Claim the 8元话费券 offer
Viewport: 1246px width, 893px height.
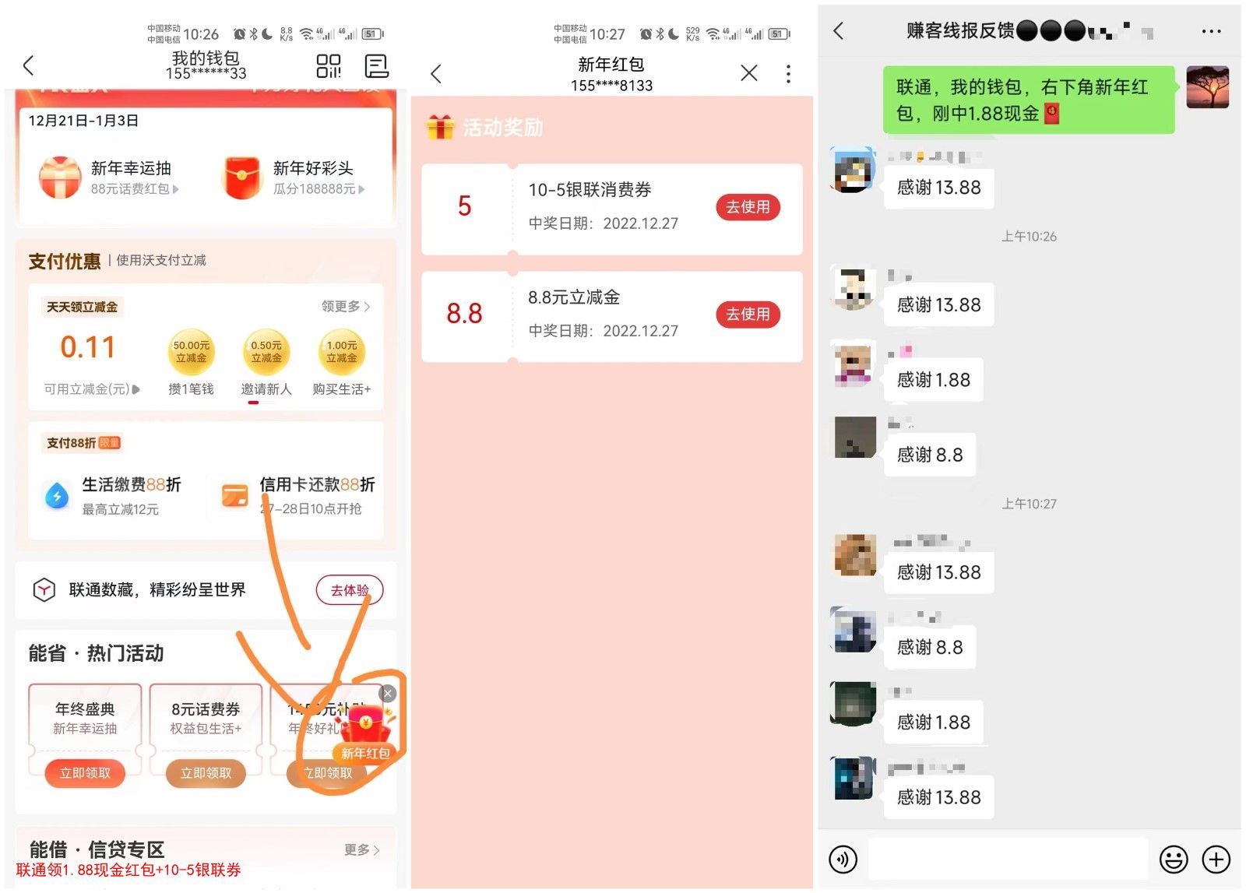tap(206, 773)
